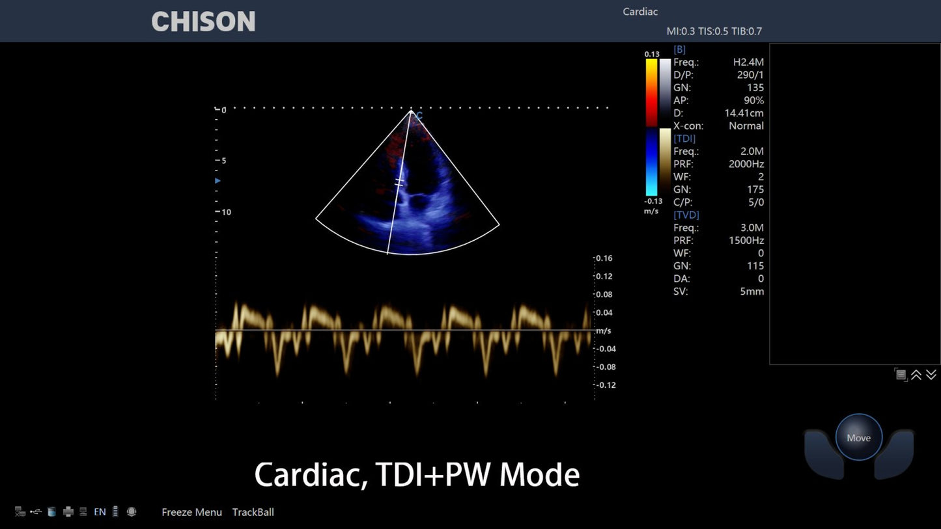Click the MI:0.3 TIS:0.5 TIB:0.7 readout
941x529 pixels.
[x=714, y=31]
